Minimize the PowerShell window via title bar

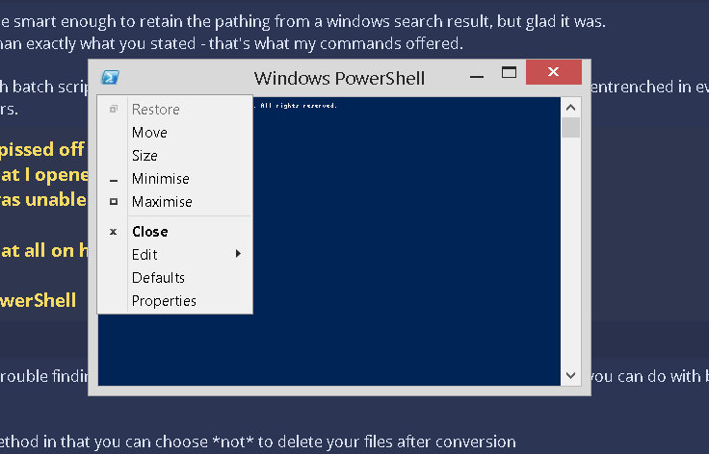[x=477, y=75]
